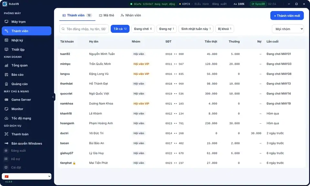Go to Thiết lập settings page
Screen dimensions: 310x186
coord(26,49)
